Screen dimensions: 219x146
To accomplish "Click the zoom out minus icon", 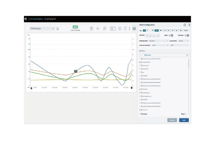I will (125, 29).
